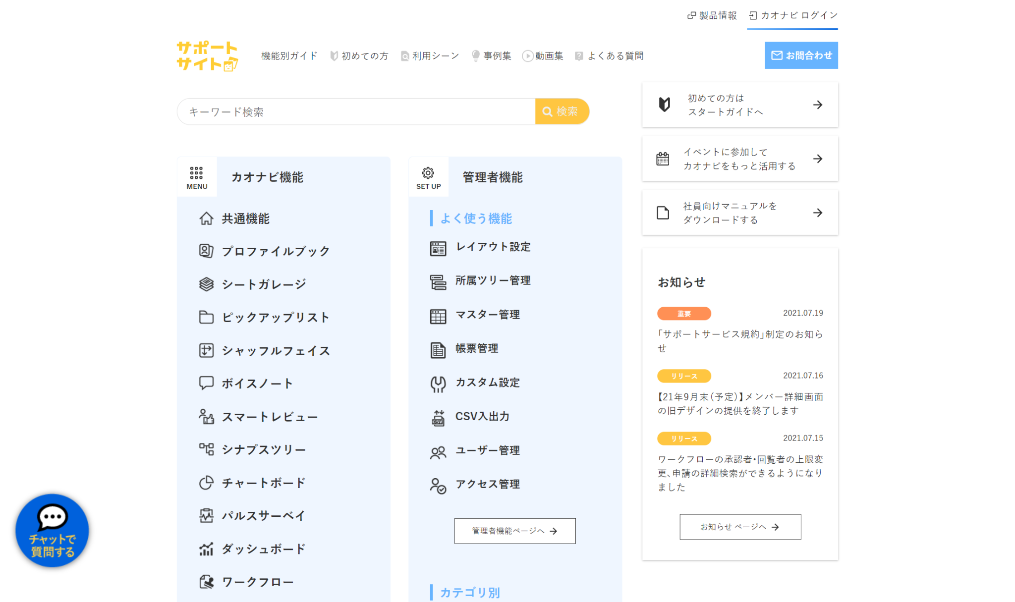
Task: Click the よく使う機能 heading
Action: 476,219
